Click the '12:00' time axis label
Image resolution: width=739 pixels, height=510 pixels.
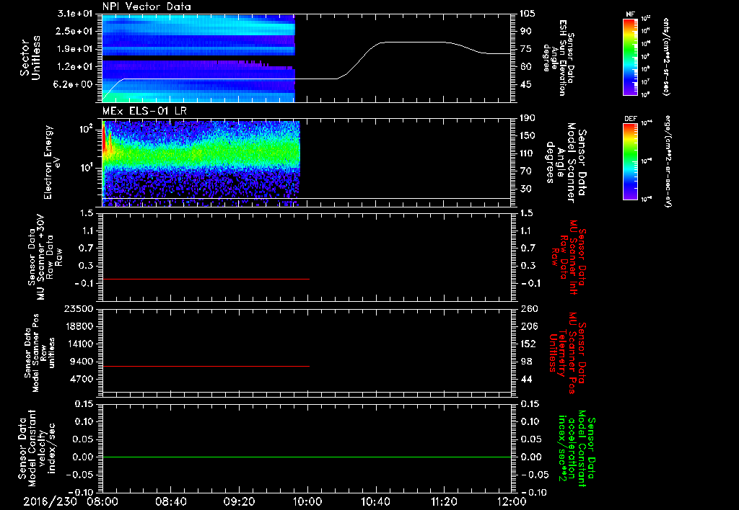coord(512,501)
